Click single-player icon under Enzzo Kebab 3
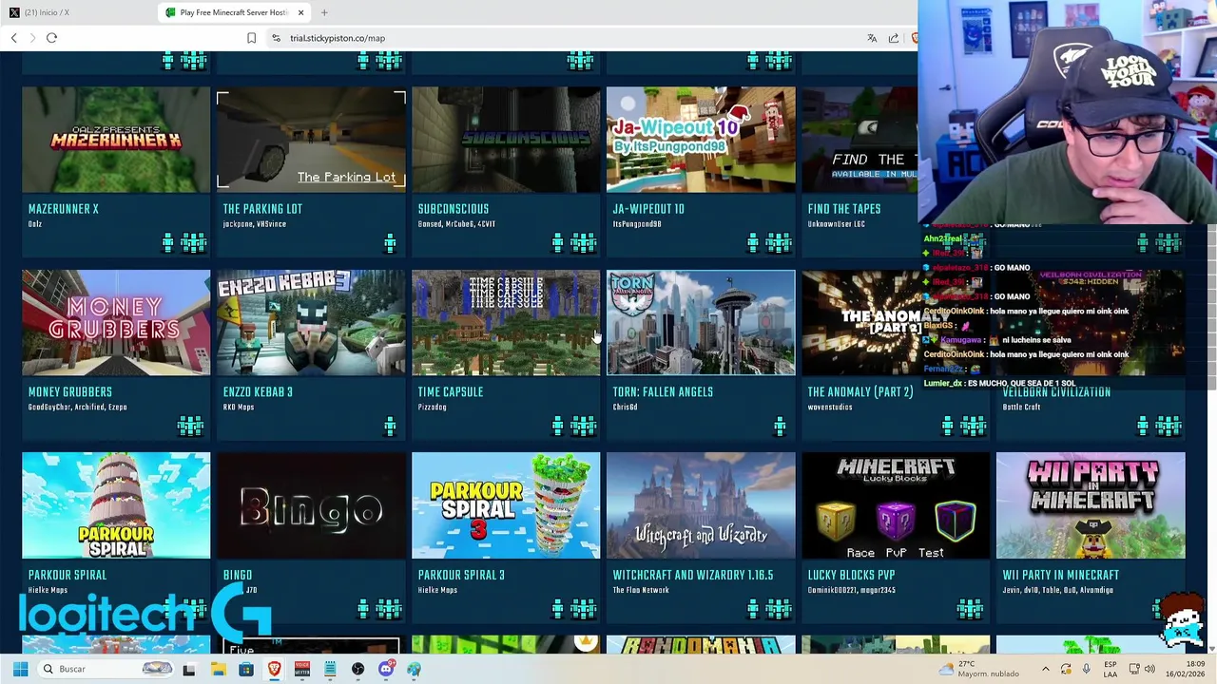 click(390, 427)
